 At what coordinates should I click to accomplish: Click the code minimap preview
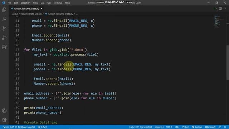tap(219, 21)
